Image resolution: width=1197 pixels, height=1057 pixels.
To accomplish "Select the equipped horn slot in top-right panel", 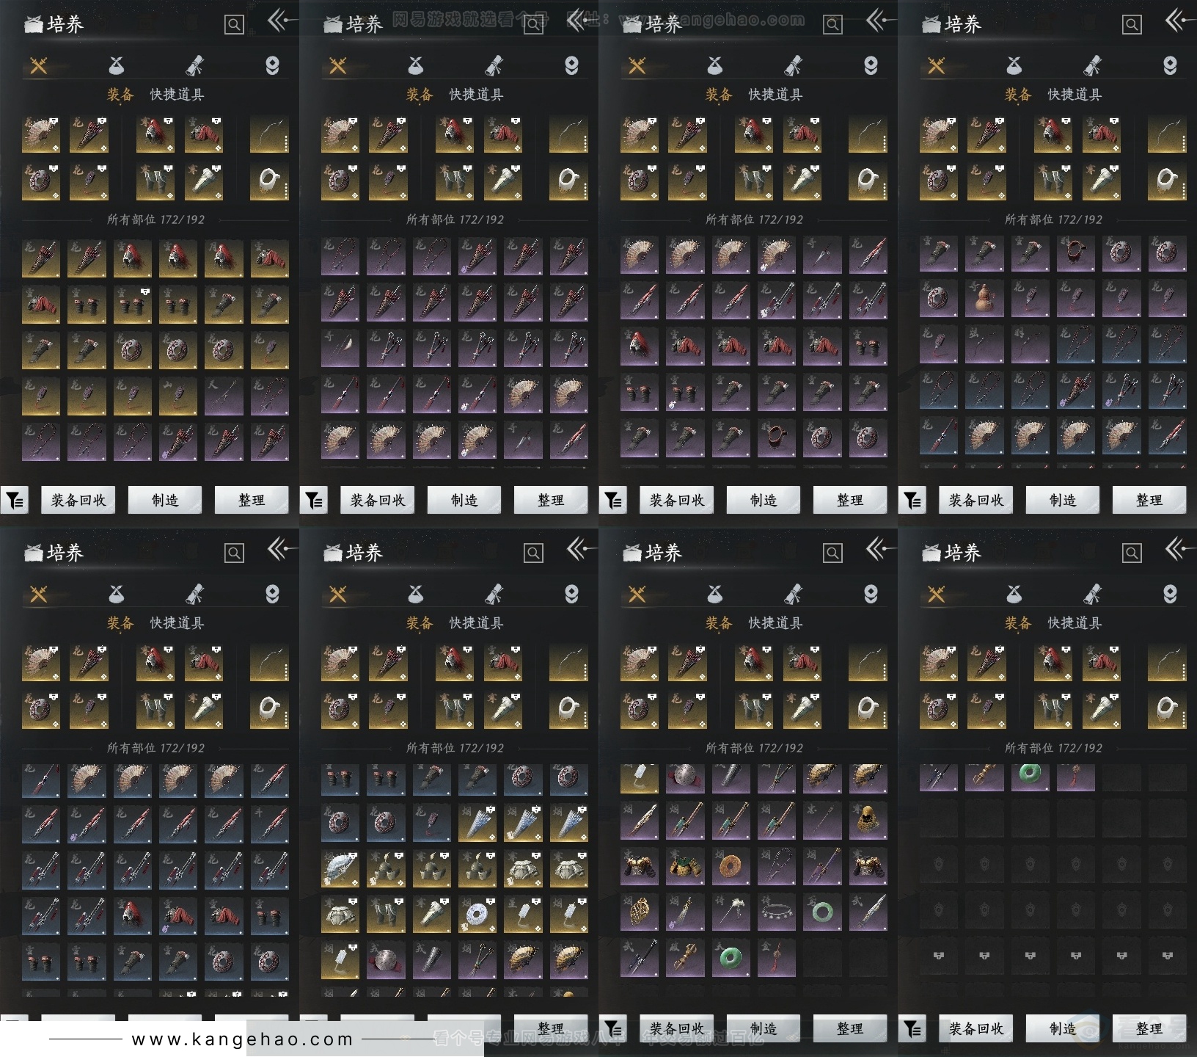I will tap(1102, 181).
